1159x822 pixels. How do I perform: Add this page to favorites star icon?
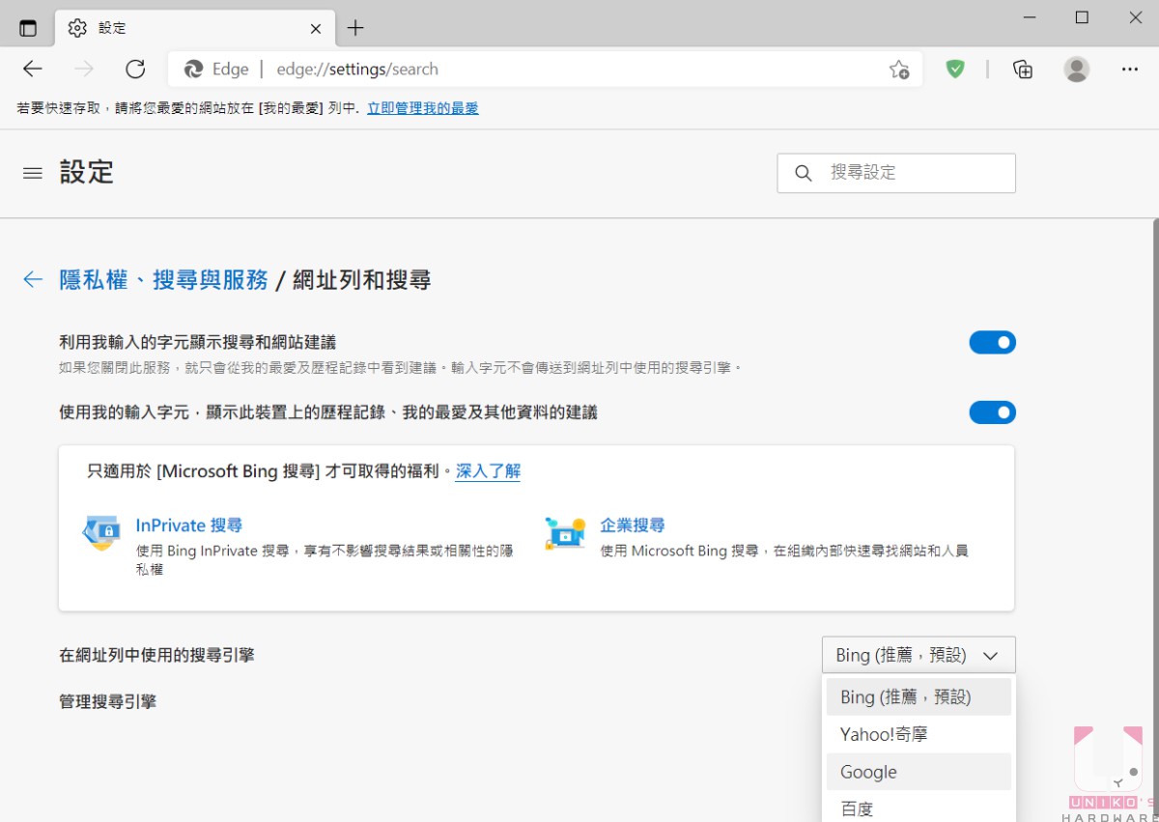[x=899, y=69]
